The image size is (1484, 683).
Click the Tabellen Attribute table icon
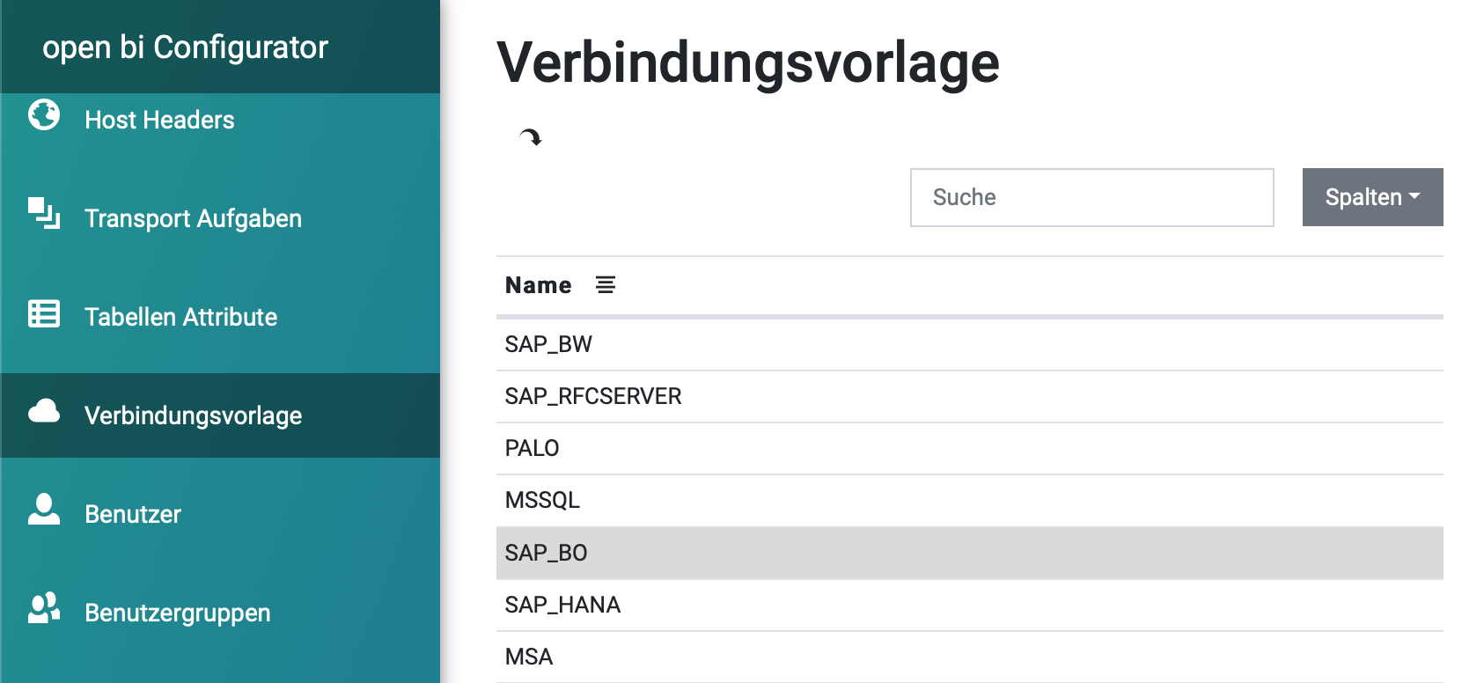click(44, 313)
